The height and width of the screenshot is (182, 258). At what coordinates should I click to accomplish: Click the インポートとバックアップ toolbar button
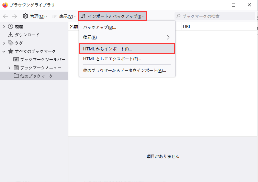[x=113, y=16]
